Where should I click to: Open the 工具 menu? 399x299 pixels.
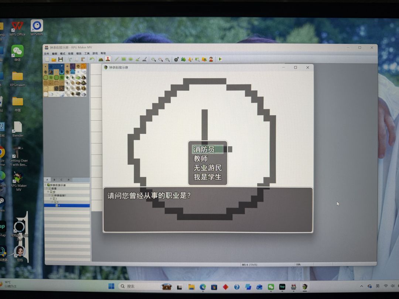pyautogui.click(x=87, y=54)
